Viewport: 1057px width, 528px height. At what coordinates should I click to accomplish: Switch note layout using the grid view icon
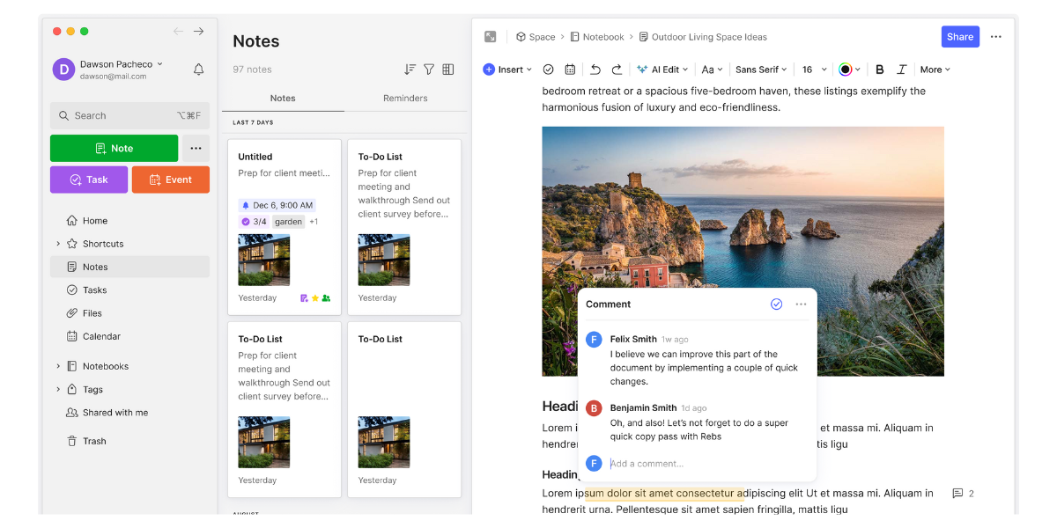pyautogui.click(x=447, y=69)
